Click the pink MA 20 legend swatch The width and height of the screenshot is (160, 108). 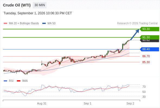(5, 23)
